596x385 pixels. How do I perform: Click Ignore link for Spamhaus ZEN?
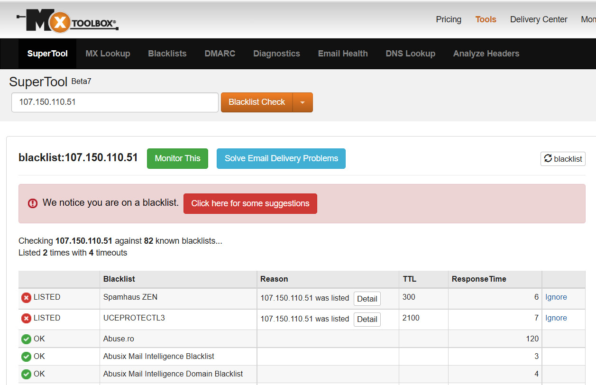556,297
